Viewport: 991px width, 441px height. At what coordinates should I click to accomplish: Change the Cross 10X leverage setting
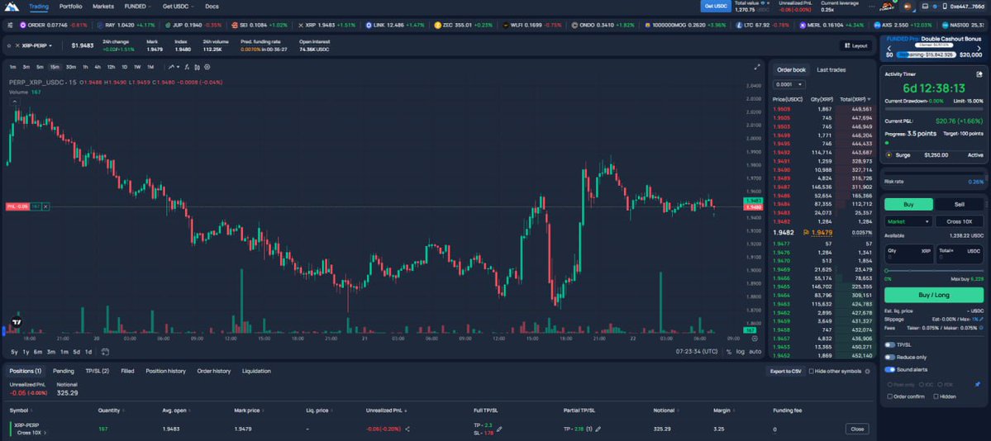click(x=960, y=222)
